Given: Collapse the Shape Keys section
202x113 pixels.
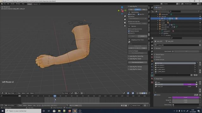Looking at the screenshot, I should pos(159,79).
